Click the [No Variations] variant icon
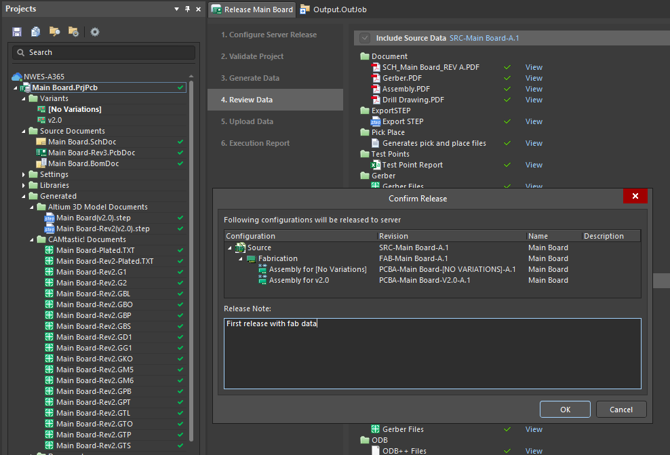The width and height of the screenshot is (670, 455). click(x=41, y=109)
